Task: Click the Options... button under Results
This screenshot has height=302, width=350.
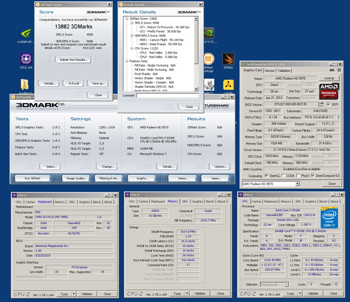Action: [221, 167]
